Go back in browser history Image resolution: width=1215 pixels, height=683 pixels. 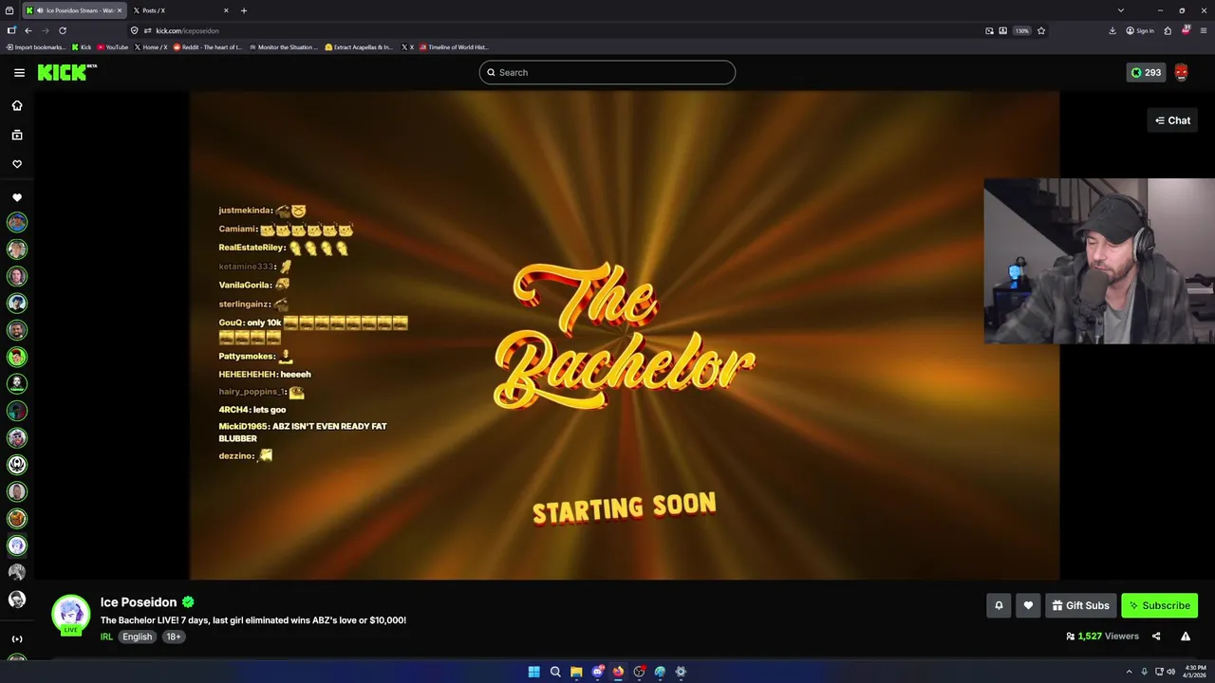(x=28, y=30)
